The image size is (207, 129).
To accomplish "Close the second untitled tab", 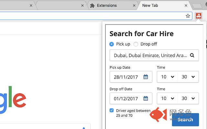I will [82, 5].
